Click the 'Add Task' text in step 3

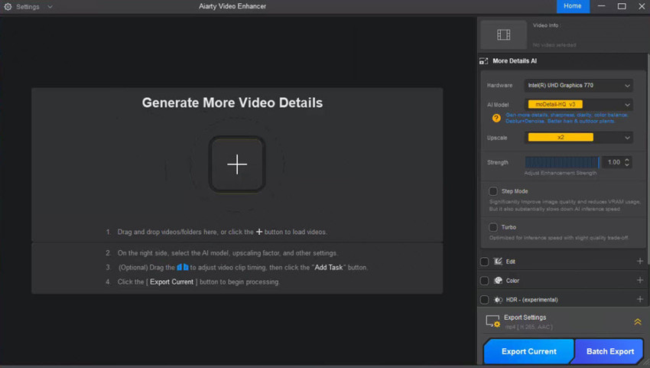[329, 268]
